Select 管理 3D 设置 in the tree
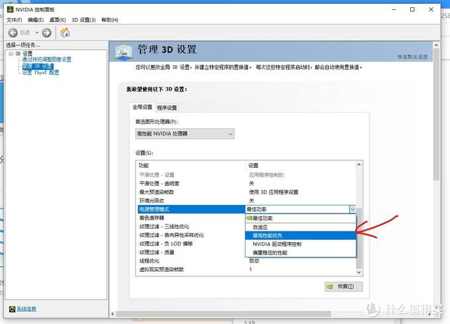The height and width of the screenshot is (324, 450). (38, 66)
